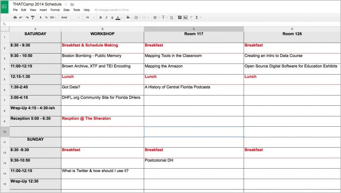Move document using the folder icon
The width and height of the screenshot is (341, 193).
tap(73, 4)
